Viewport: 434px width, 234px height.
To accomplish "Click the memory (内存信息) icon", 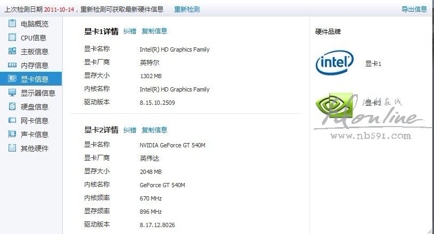I will click(x=12, y=65).
